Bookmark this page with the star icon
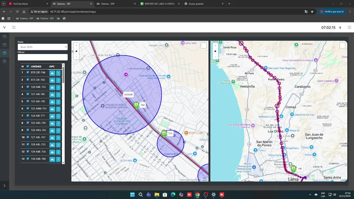354x199 pixels. pyautogui.click(x=312, y=12)
